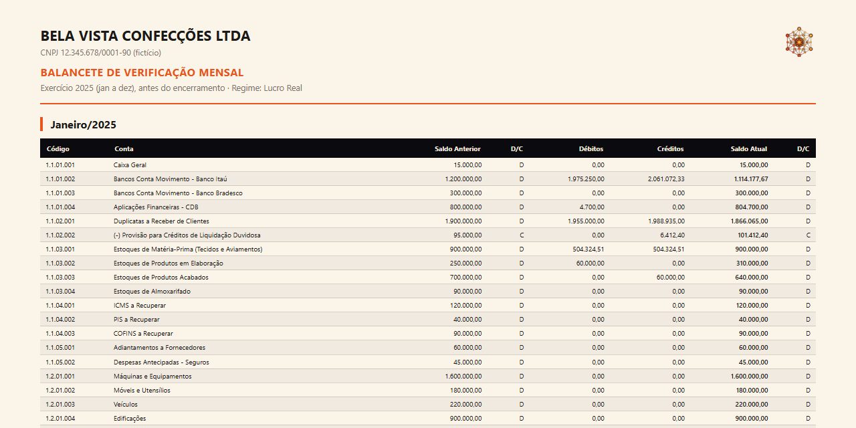Click the 1.988.935,00 credit value
The image size is (856, 428).
[666, 221]
